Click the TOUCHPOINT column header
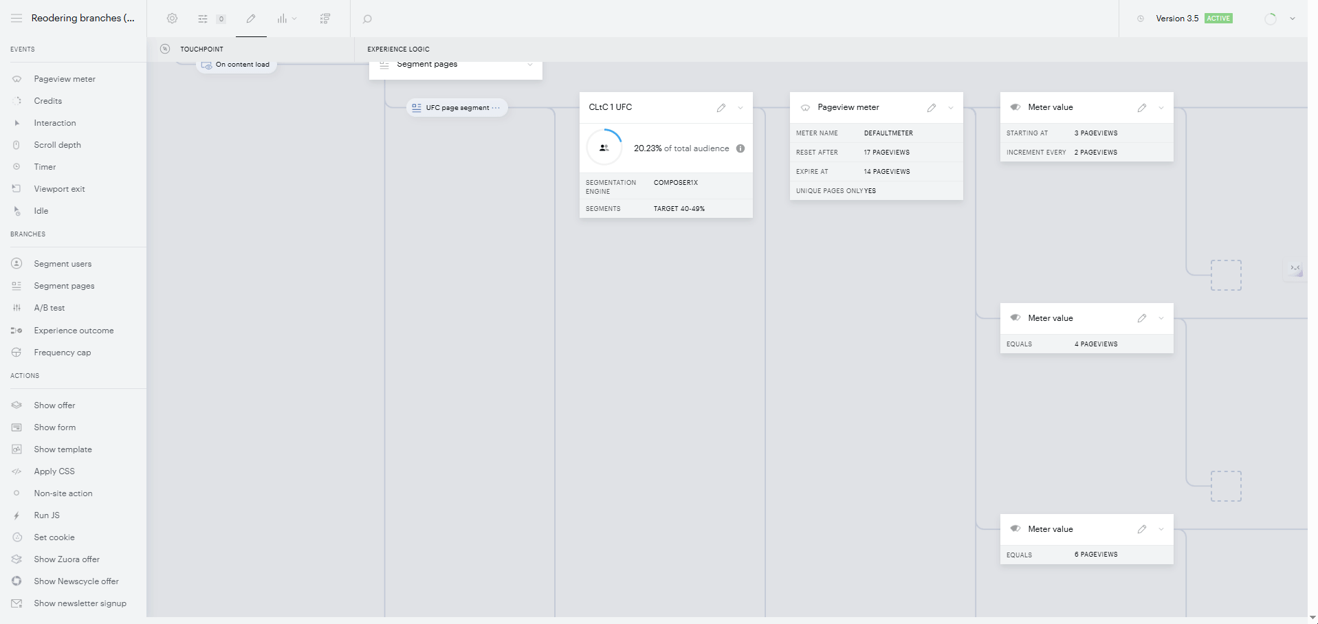 click(x=201, y=49)
